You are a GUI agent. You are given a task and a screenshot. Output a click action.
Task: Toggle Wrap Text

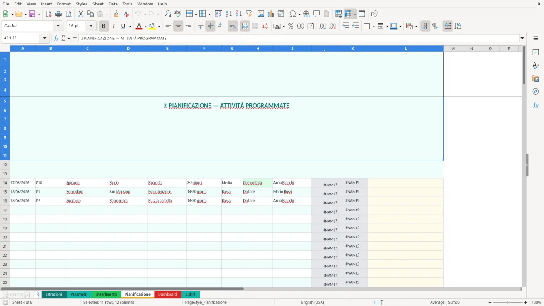[233, 26]
